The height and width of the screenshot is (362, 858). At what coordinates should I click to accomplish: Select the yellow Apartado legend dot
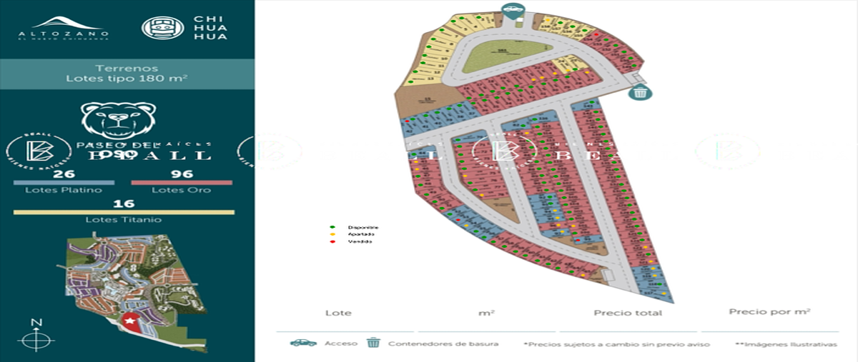click(331, 234)
